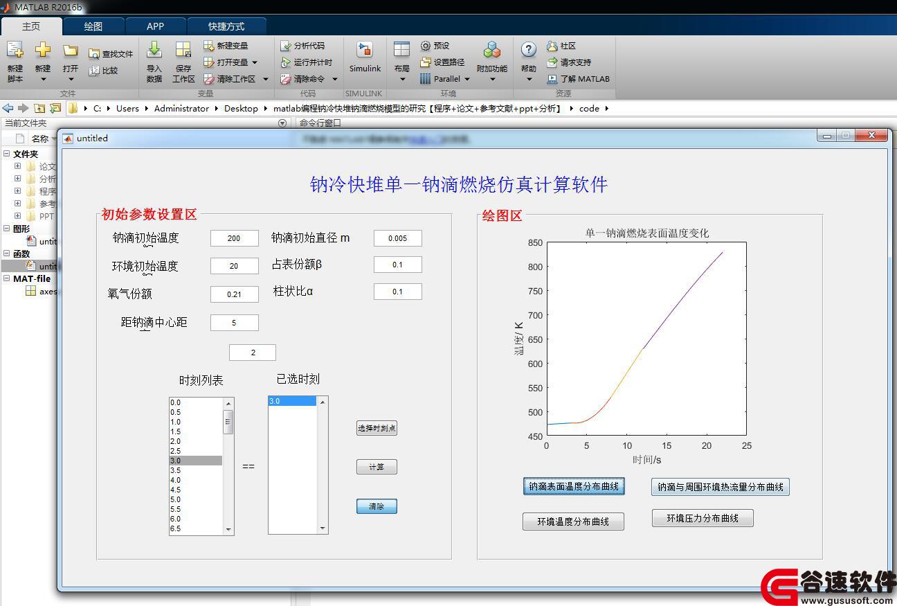This screenshot has width=897, height=606.
Task: Expand the Current Folder panel actions arrow
Action: [x=282, y=123]
